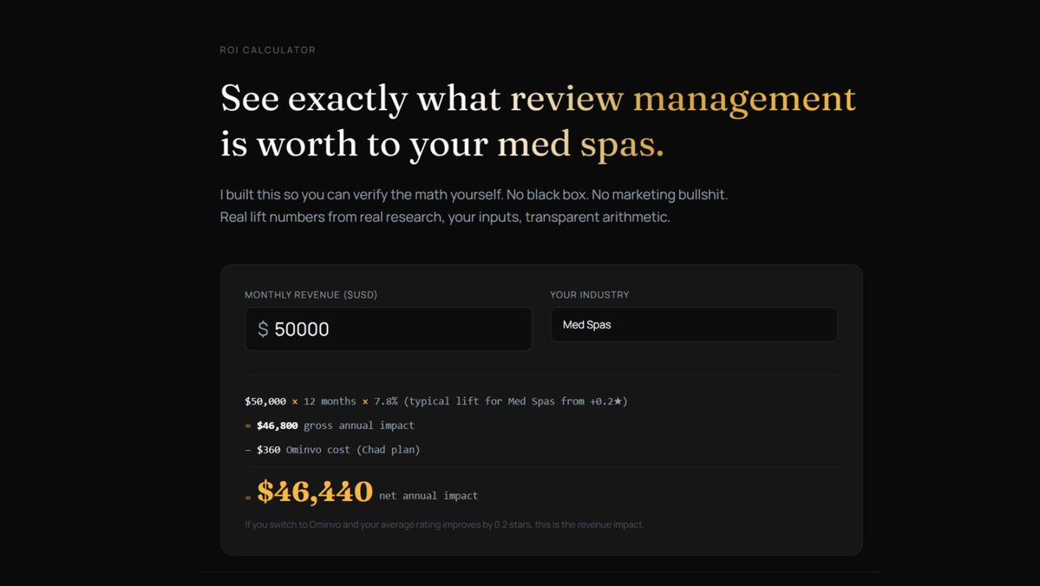
Task: Click the 'review management' gold headline text
Action: [x=683, y=98]
